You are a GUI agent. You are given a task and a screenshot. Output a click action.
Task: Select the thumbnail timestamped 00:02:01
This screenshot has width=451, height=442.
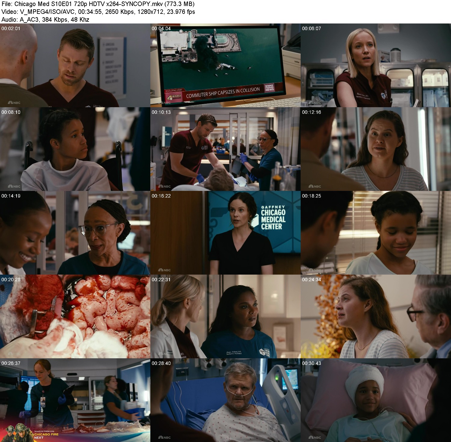(75, 65)
